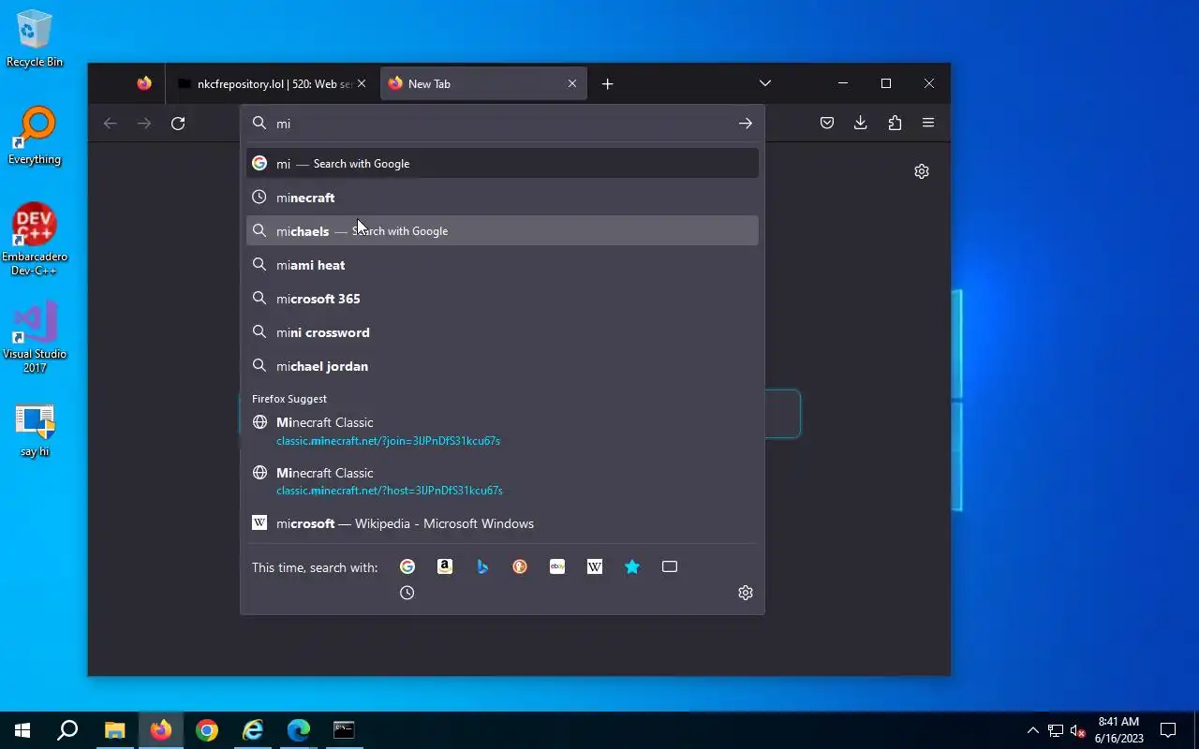Select eBay in the search-with row
1199x749 pixels.
(557, 566)
